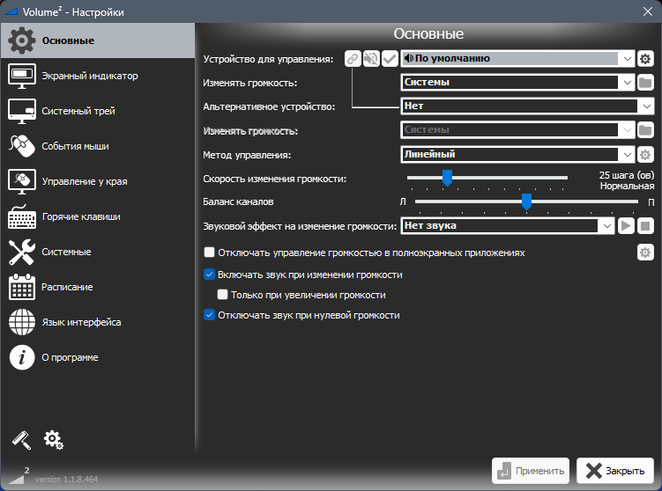Open Альтернативное устройство dropdown showing Нет

pyautogui.click(x=527, y=106)
